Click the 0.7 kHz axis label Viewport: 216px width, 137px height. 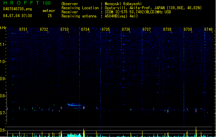pos(3,113)
